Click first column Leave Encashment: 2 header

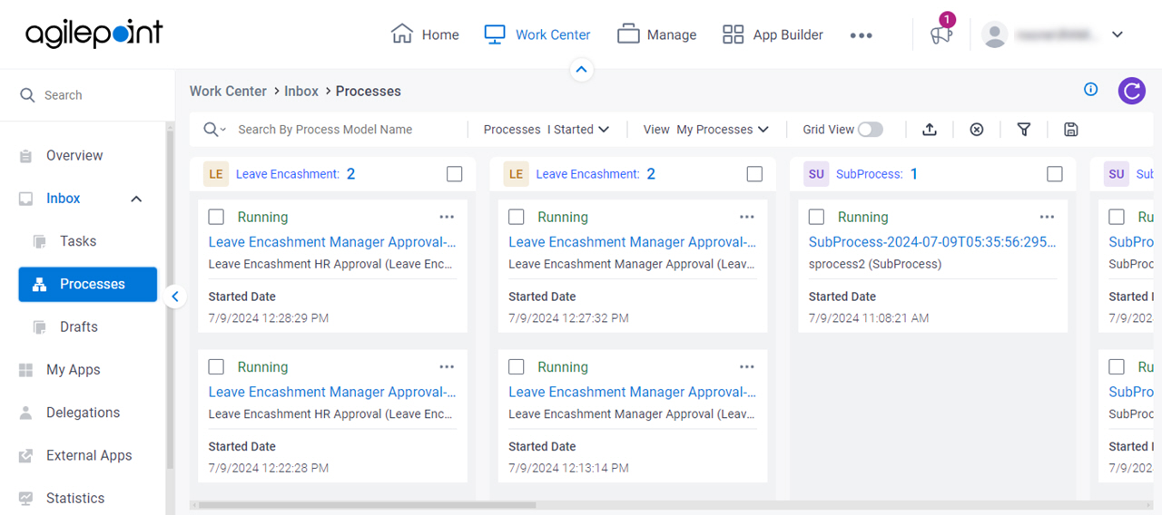[x=295, y=174]
